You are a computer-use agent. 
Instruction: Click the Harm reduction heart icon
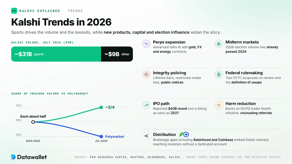[219, 105]
